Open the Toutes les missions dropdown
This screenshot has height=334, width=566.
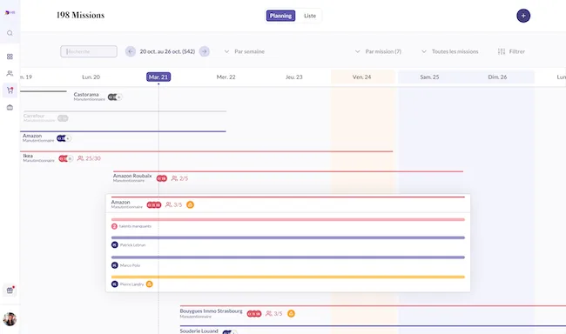450,51
